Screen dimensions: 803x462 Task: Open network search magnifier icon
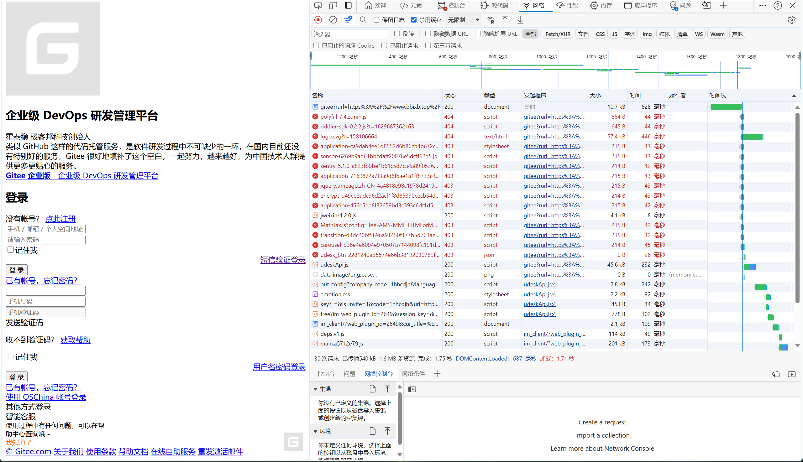[x=363, y=20]
